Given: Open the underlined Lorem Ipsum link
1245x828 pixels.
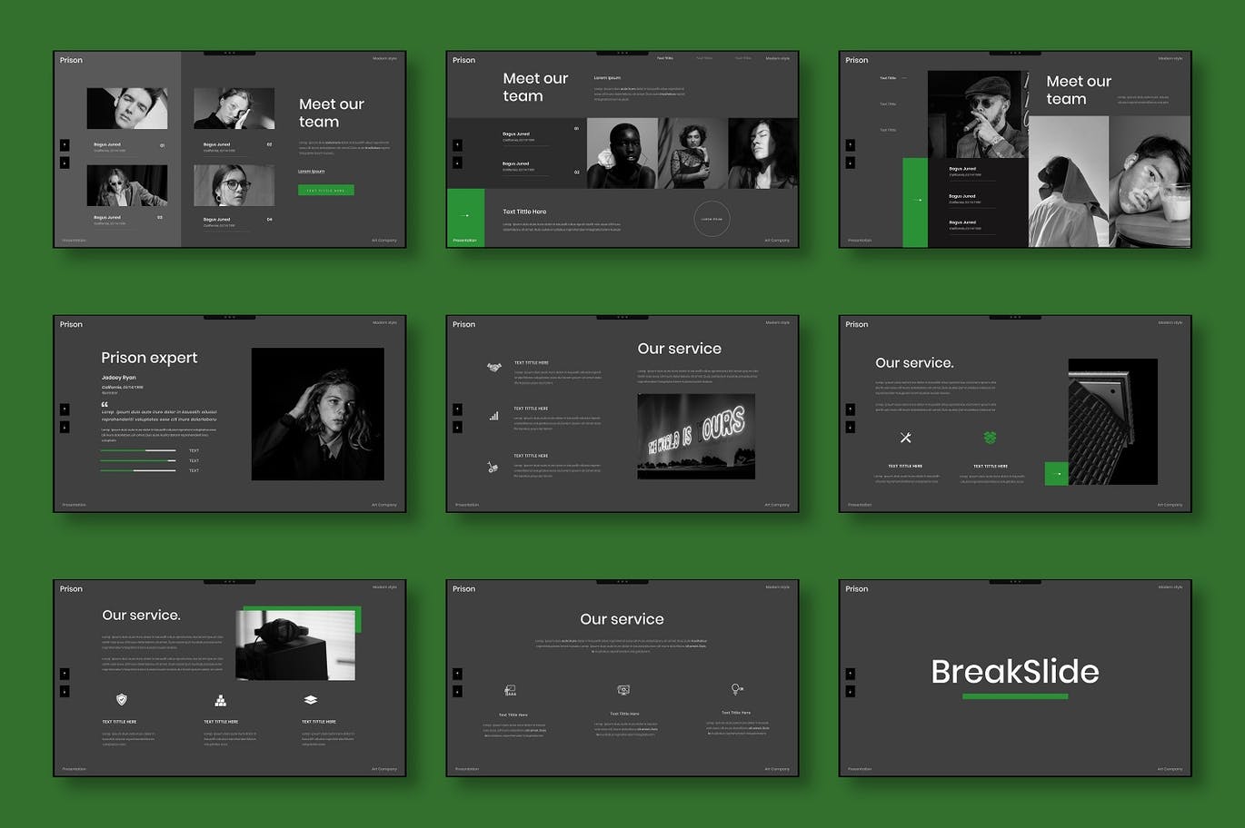Looking at the screenshot, I should pos(312,171).
